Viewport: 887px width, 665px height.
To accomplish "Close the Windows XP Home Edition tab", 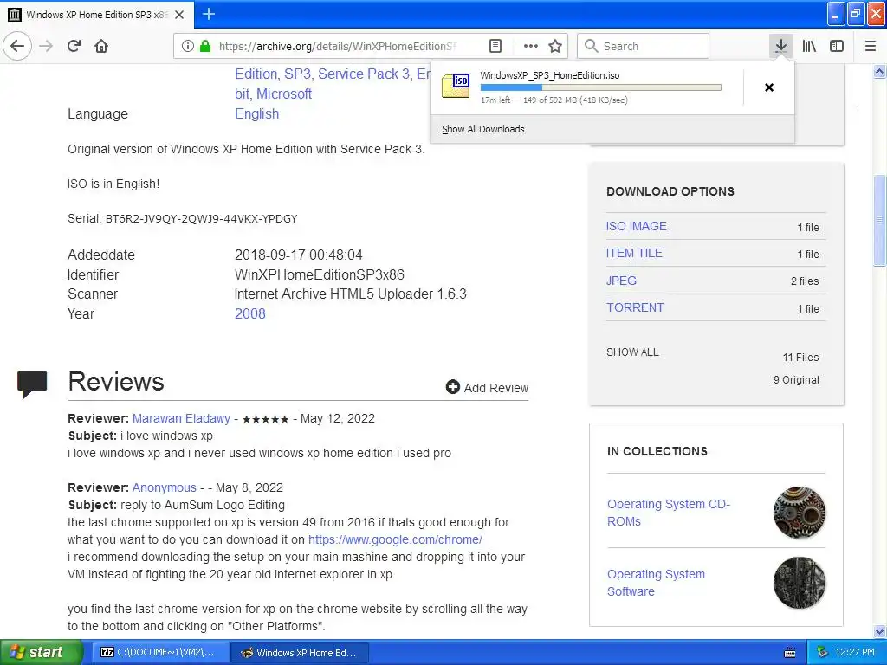I will (x=179, y=15).
